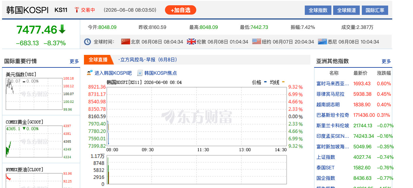Open 斯里兰卡科伦坡 index row

(353, 126)
